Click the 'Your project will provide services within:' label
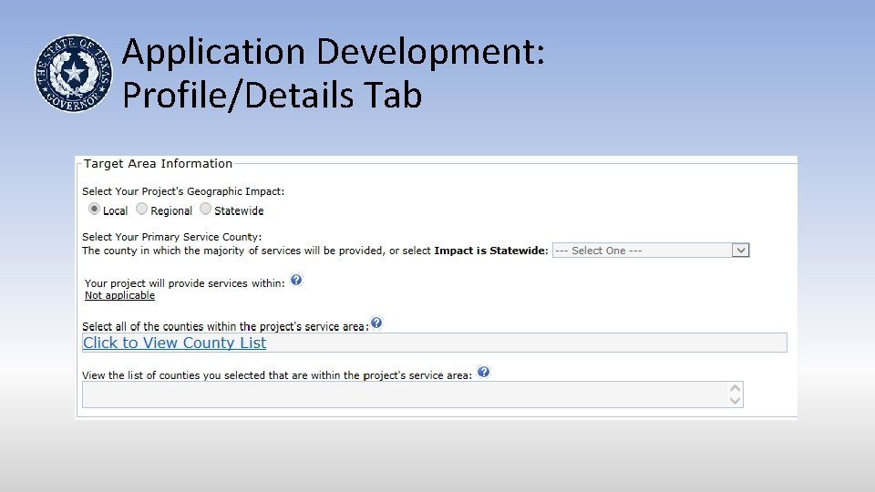Image resolution: width=875 pixels, height=492 pixels. tap(185, 283)
